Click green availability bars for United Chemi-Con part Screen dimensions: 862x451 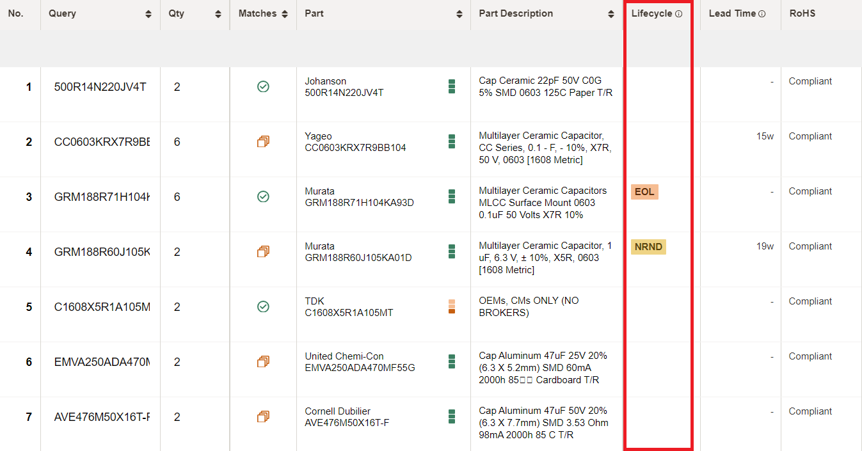coord(452,361)
